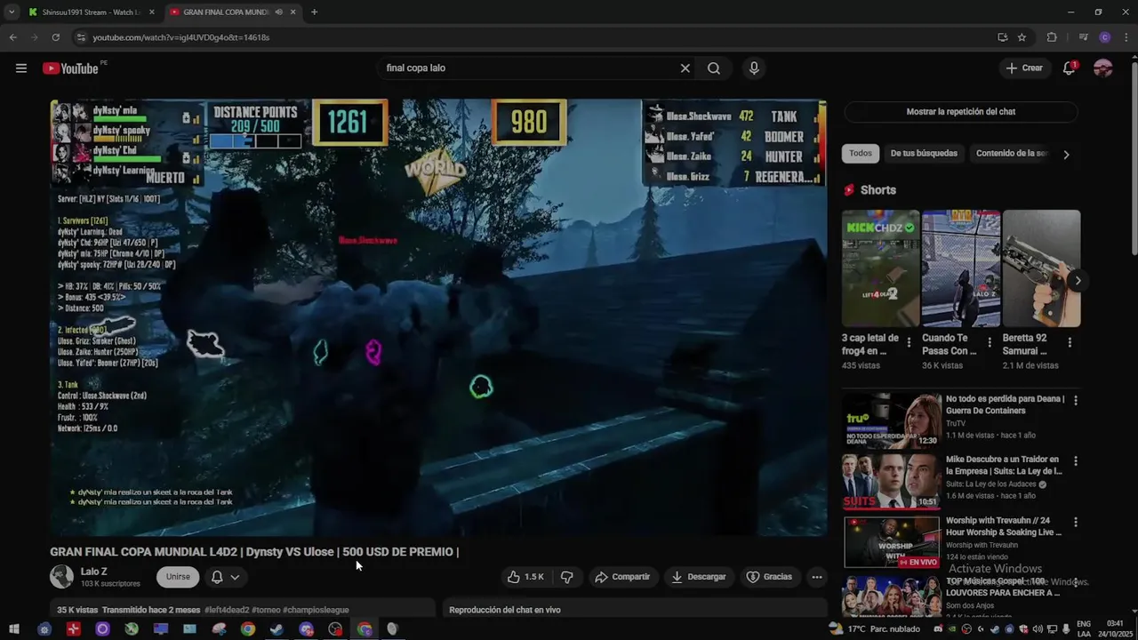Click the ENG LAA language indicator
Image resolution: width=1138 pixels, height=640 pixels.
click(x=1085, y=629)
